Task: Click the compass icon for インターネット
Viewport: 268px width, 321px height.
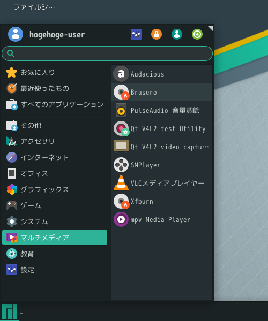Action: click(x=12, y=157)
